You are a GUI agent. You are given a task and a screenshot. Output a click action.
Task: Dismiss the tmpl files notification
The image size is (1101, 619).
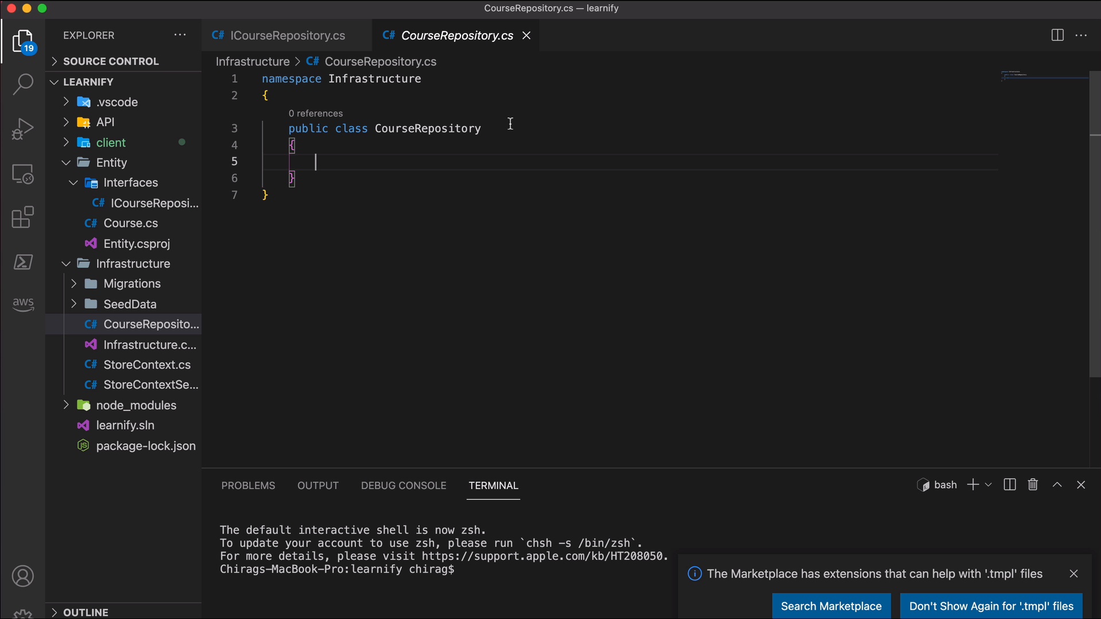click(1074, 574)
